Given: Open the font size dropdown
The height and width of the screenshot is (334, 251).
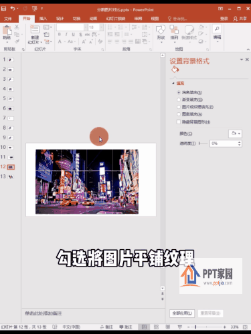Looking at the screenshot, I should point(101,27).
